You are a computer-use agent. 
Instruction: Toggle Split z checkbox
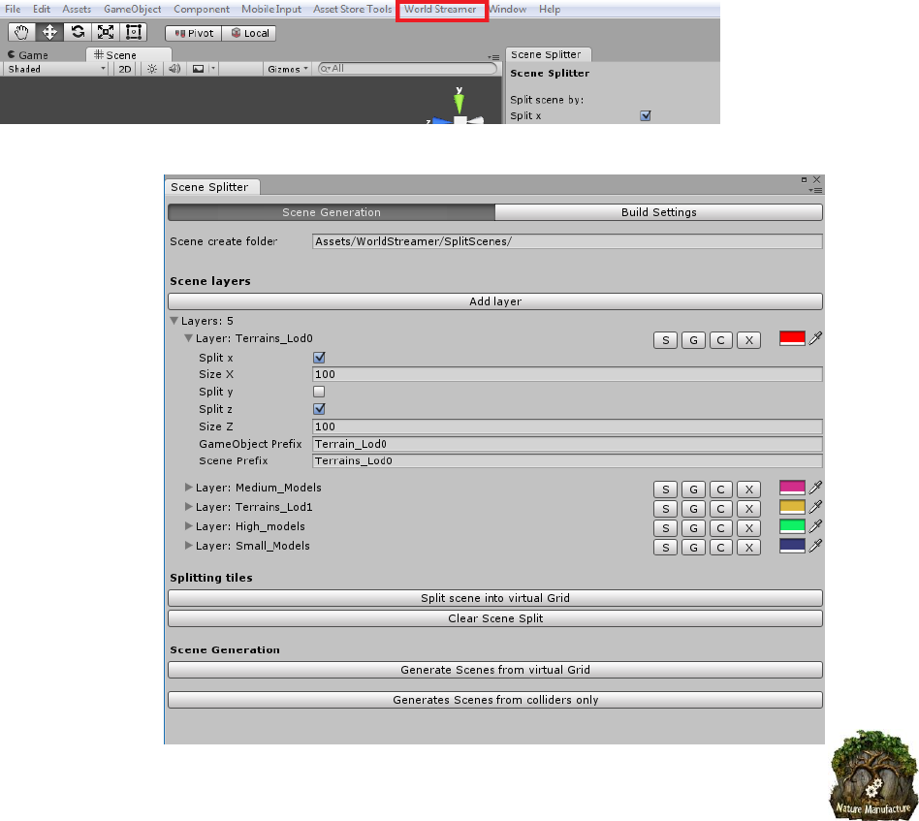click(320, 409)
